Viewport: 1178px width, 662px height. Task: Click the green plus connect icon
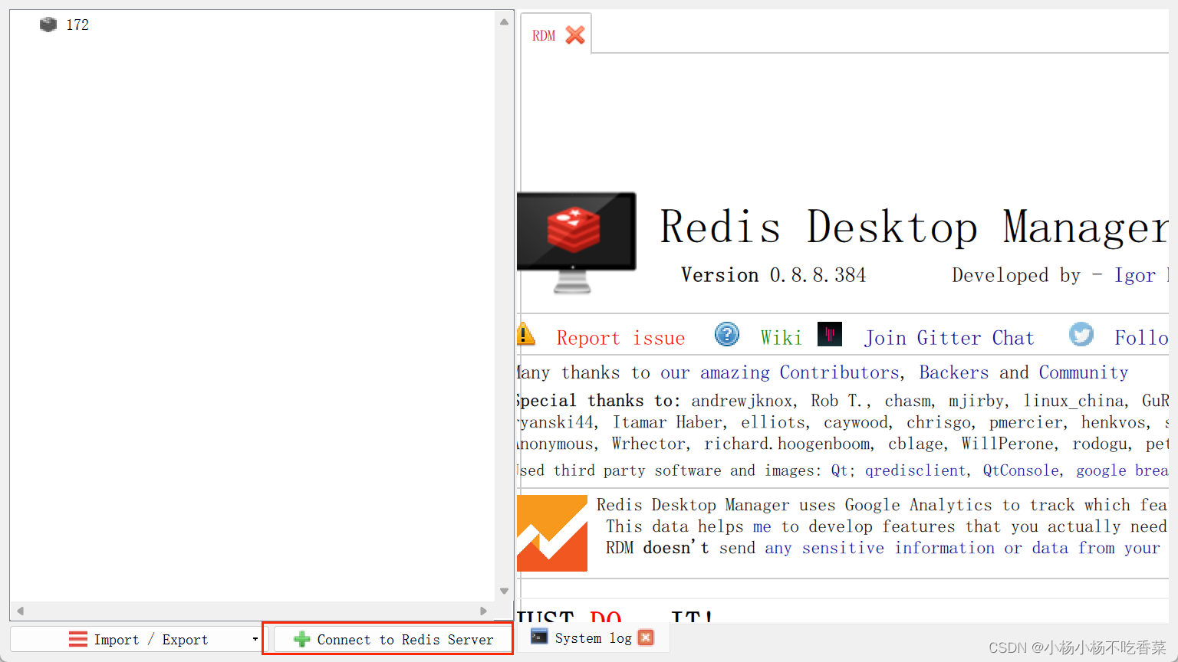coord(302,639)
